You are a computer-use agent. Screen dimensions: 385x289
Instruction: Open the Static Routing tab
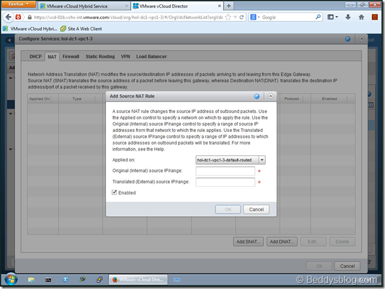(x=100, y=57)
